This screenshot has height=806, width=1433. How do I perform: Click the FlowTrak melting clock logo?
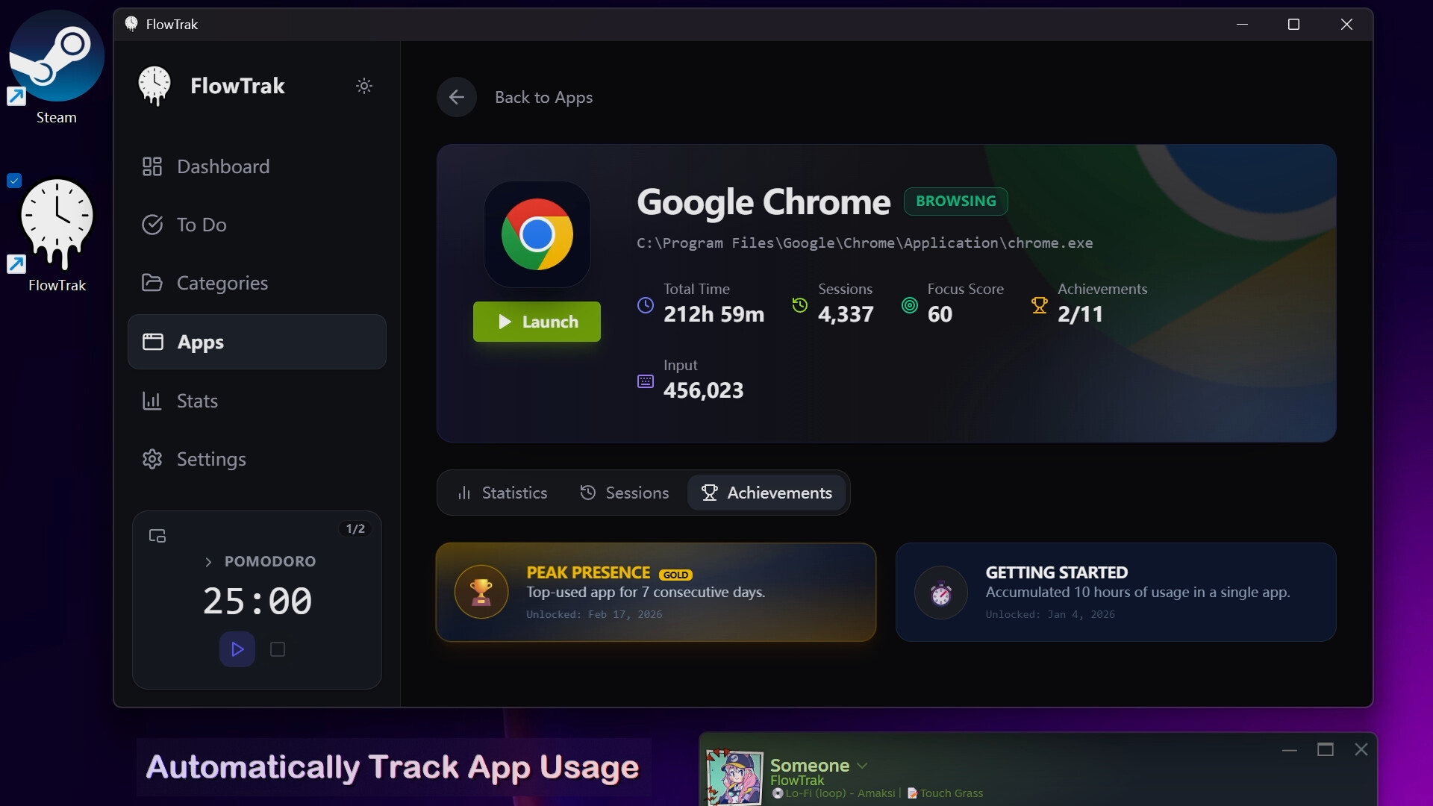tap(154, 85)
